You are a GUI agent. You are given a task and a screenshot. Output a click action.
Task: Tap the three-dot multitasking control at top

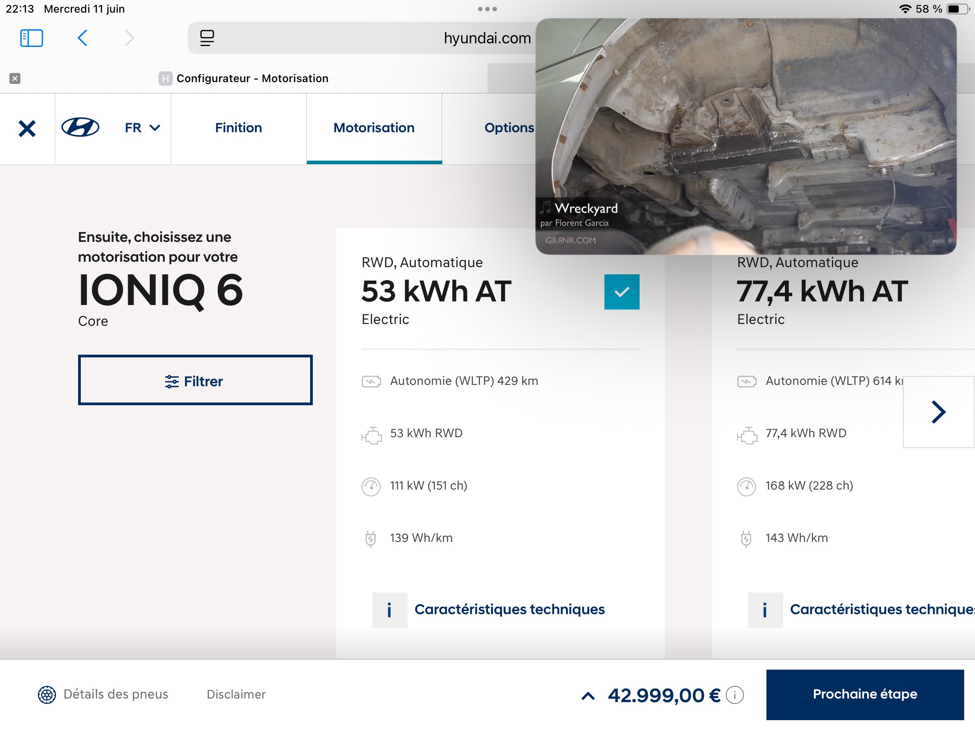tap(487, 9)
